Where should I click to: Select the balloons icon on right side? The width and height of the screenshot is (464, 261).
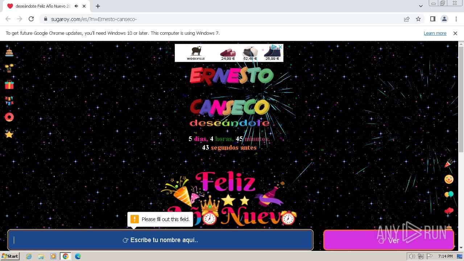[449, 195]
